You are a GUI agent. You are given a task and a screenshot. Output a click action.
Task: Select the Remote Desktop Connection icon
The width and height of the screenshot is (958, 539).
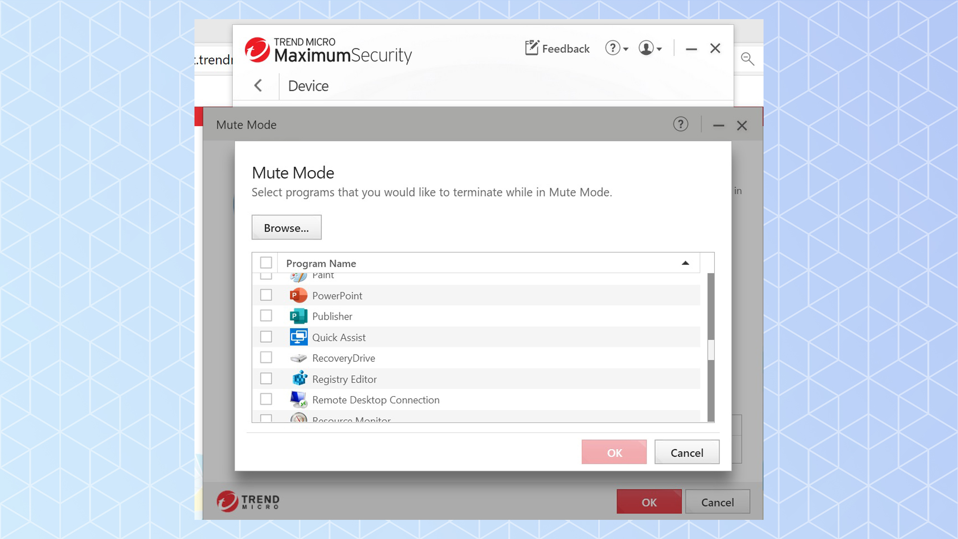pos(298,399)
